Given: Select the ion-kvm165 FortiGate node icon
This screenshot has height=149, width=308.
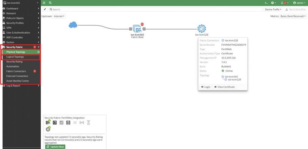Looking at the screenshot, I should pyautogui.click(x=137, y=29).
